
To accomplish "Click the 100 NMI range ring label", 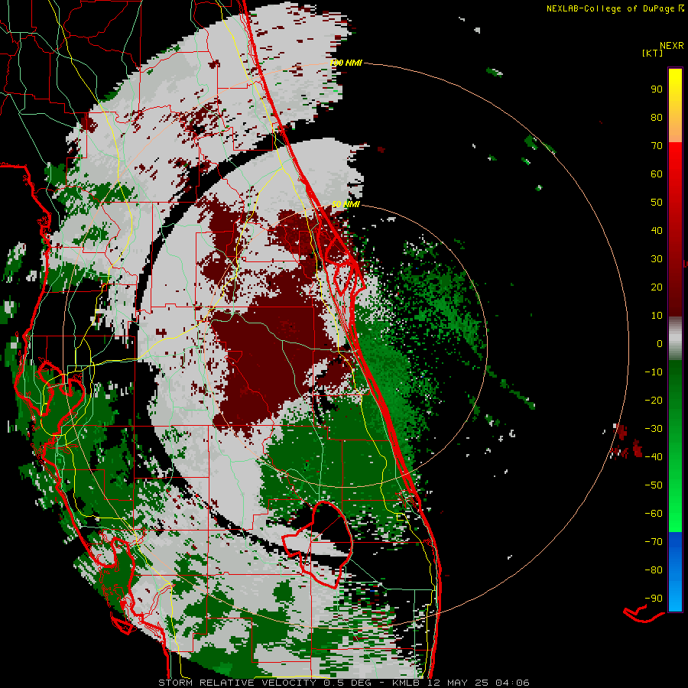I will tap(346, 63).
